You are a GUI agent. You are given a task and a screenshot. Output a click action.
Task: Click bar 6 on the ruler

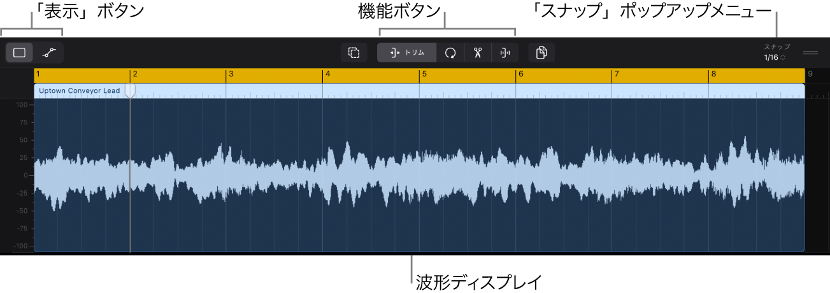[x=520, y=75]
